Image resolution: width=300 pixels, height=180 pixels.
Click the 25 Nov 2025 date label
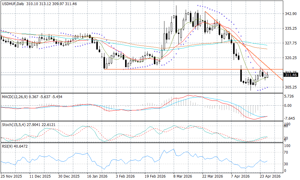pos(11,176)
